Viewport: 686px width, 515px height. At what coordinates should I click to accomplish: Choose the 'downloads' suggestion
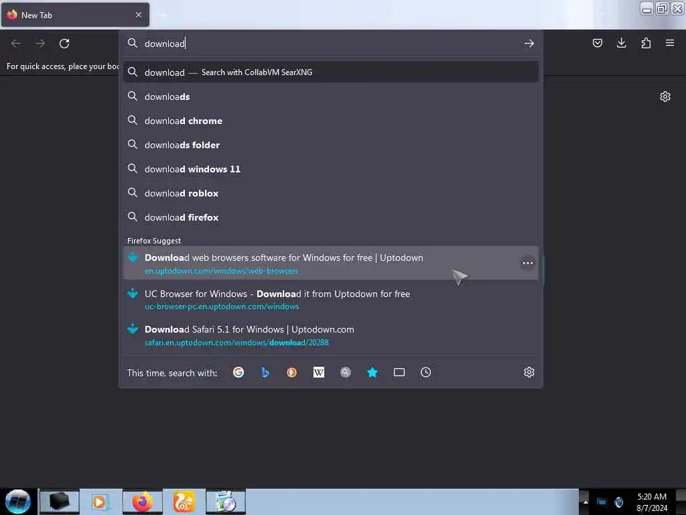coord(331,97)
